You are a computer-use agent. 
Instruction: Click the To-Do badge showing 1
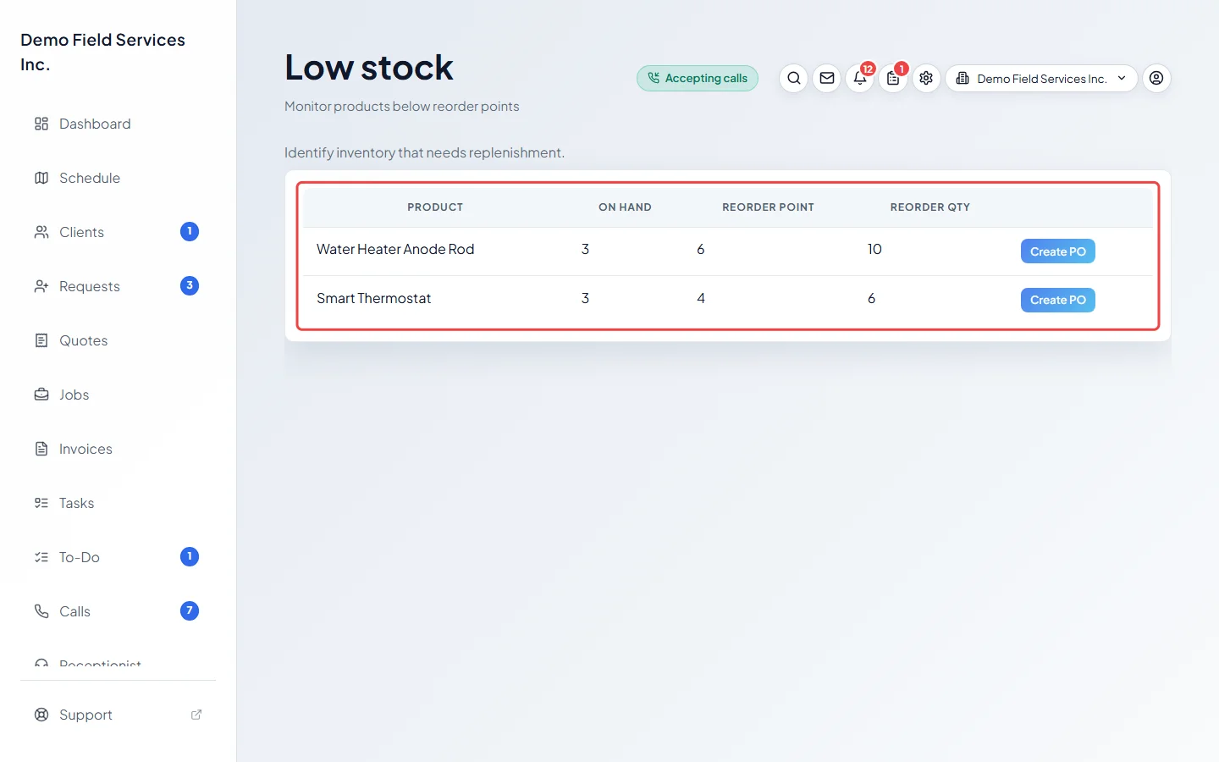(x=190, y=557)
